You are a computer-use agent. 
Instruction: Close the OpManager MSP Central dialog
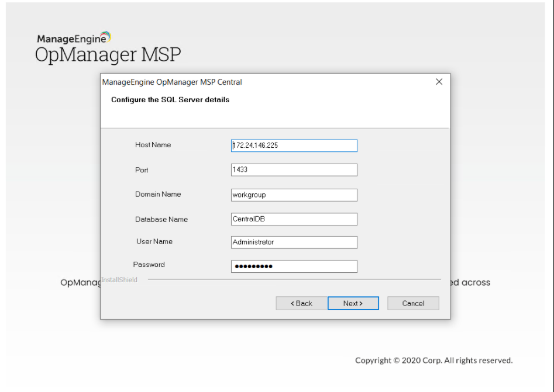[x=439, y=82]
